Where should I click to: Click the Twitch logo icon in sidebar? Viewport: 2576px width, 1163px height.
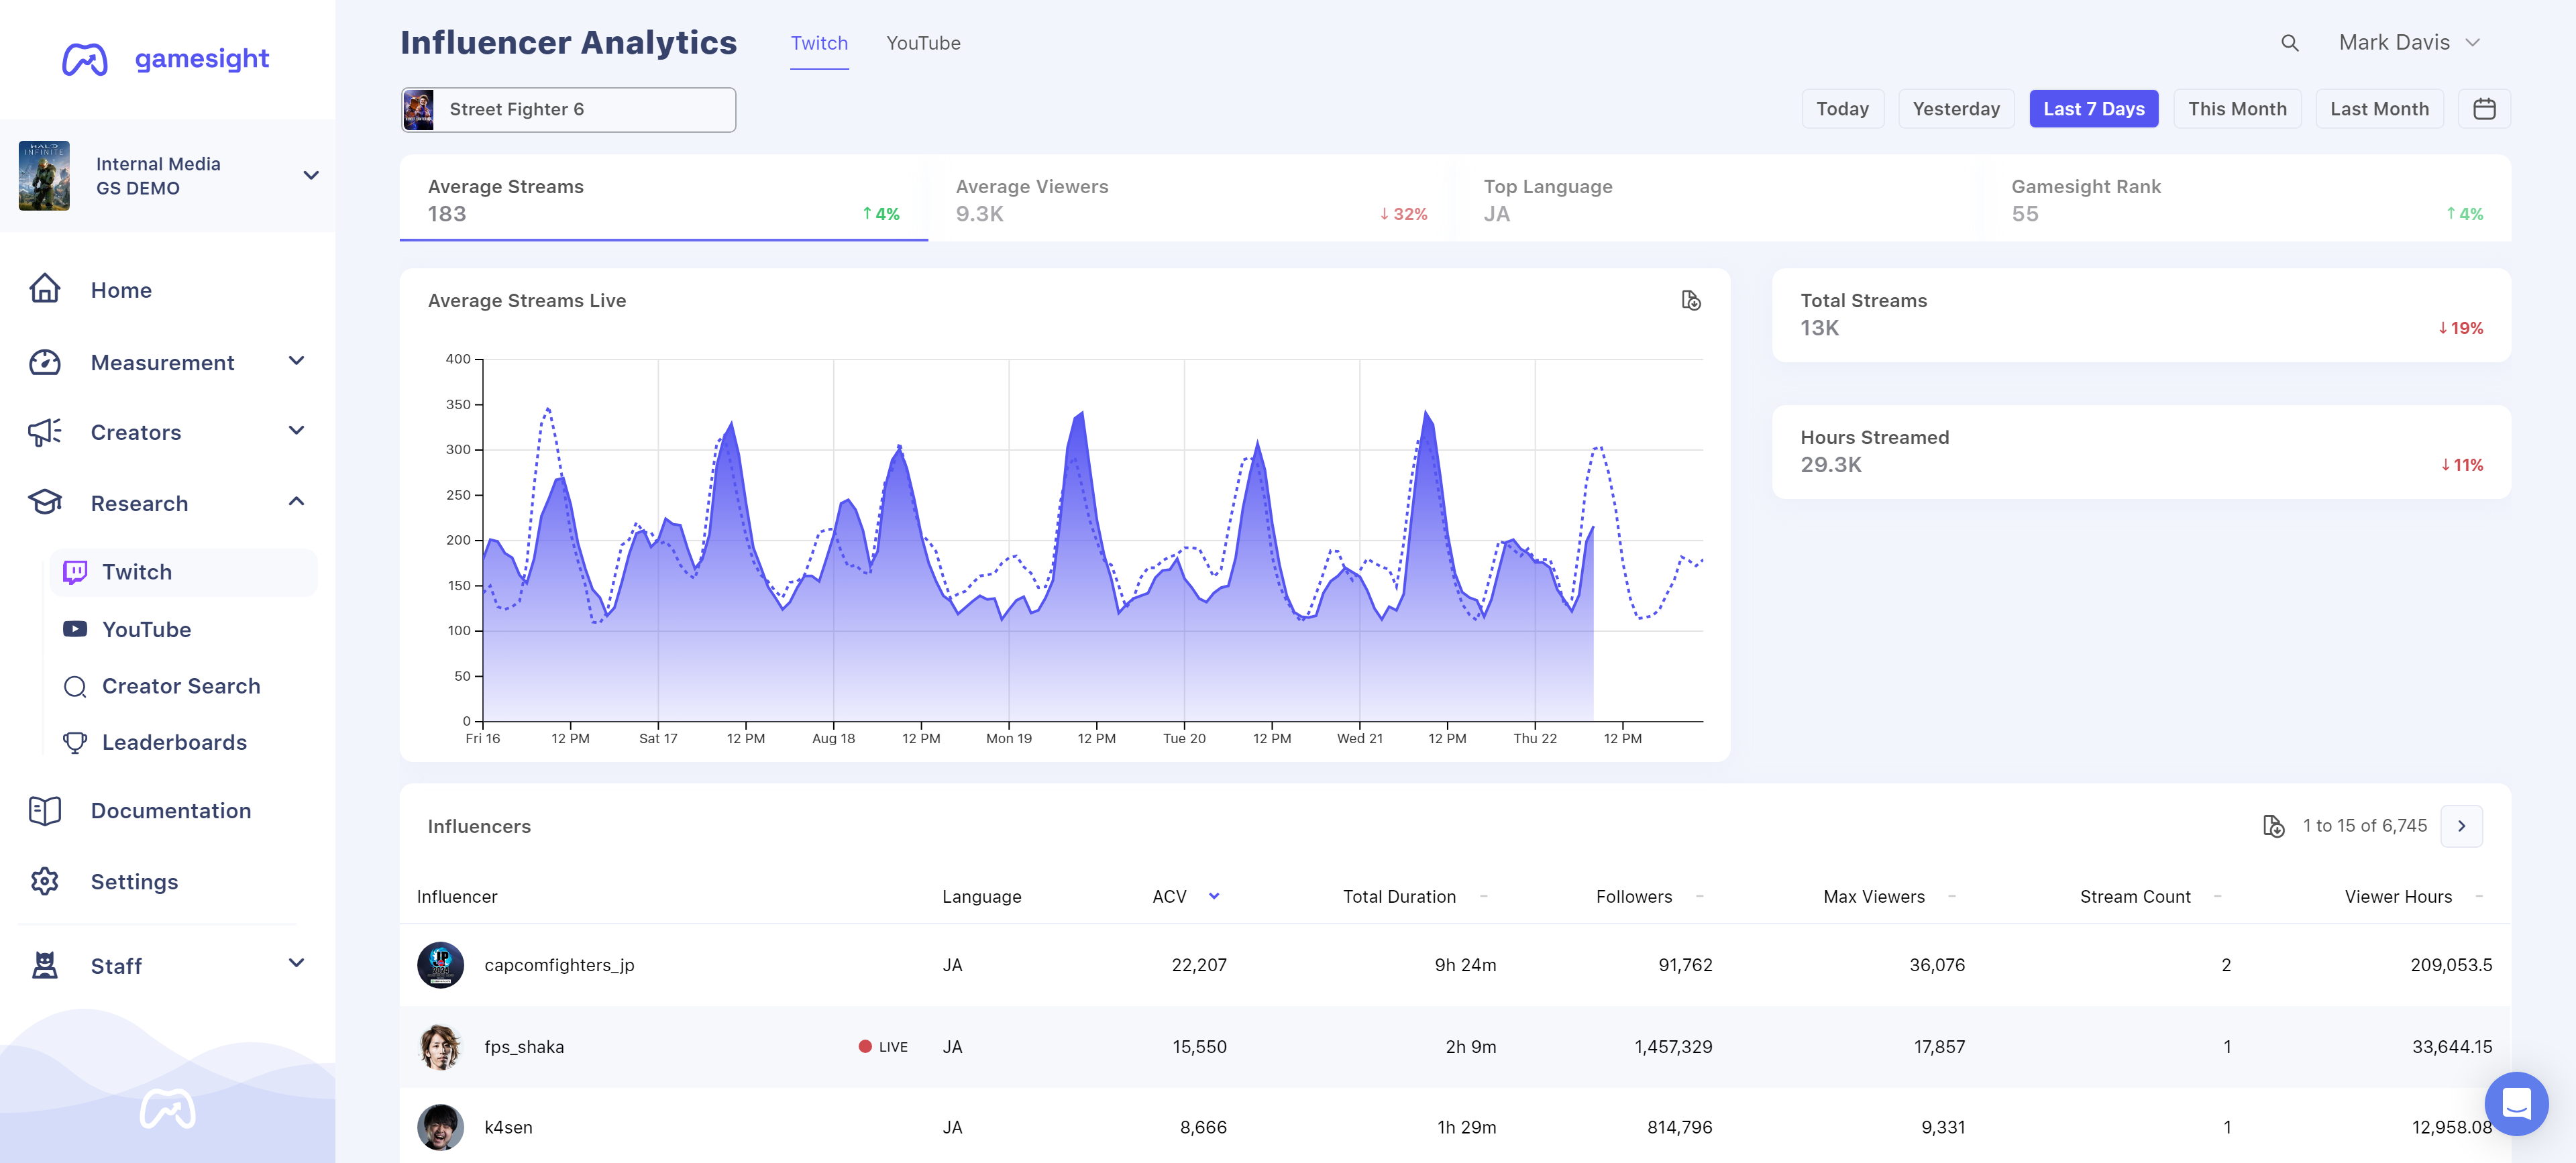(x=75, y=572)
